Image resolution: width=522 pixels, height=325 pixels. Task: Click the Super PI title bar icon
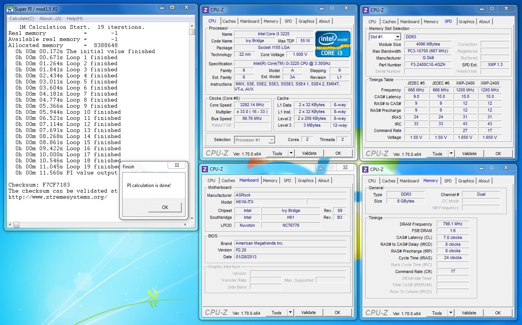(x=9, y=9)
